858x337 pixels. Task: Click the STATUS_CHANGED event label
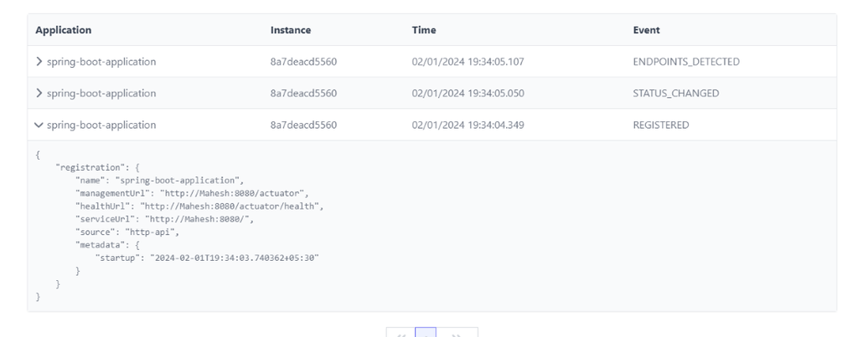point(675,94)
